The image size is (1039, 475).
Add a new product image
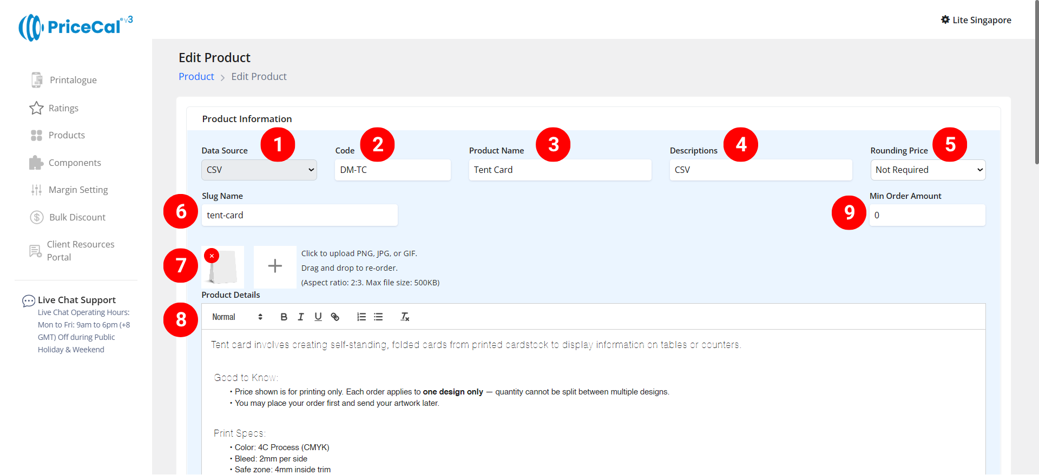coord(275,266)
